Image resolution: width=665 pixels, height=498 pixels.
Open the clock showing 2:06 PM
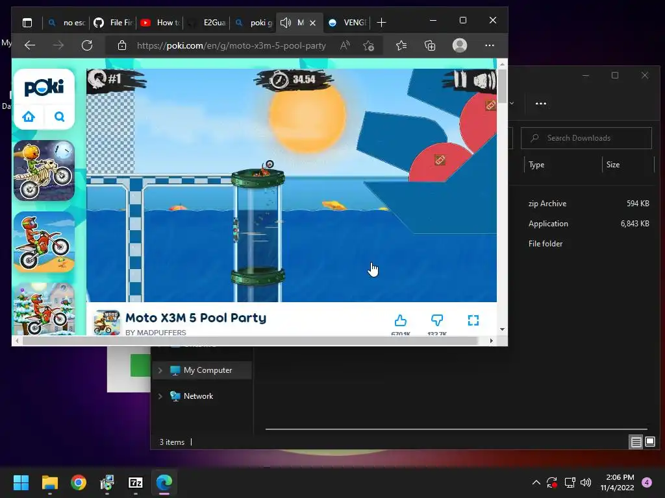pos(617,482)
